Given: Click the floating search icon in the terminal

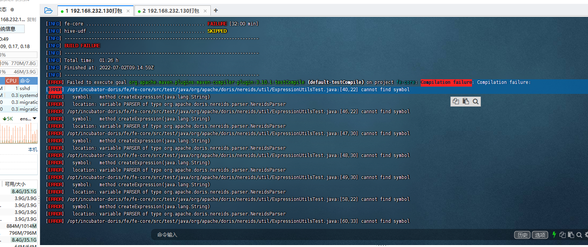Looking at the screenshot, I should [x=475, y=101].
